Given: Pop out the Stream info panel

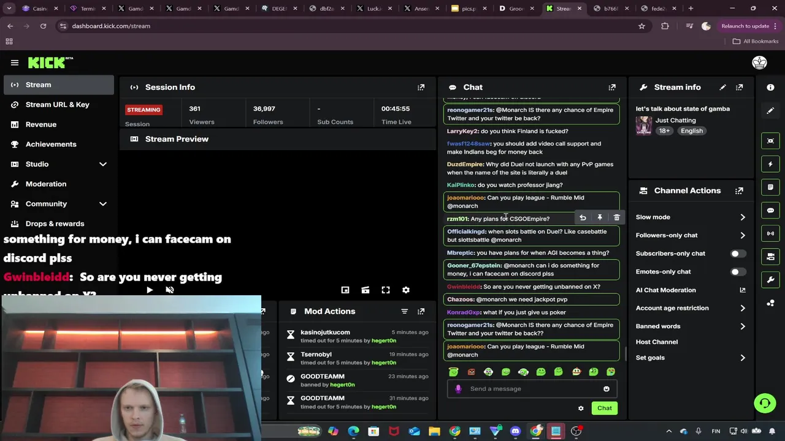Looking at the screenshot, I should [x=739, y=88].
